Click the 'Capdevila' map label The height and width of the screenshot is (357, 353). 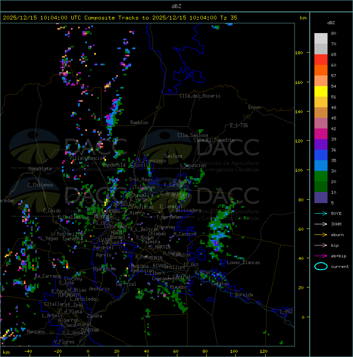click(x=114, y=165)
